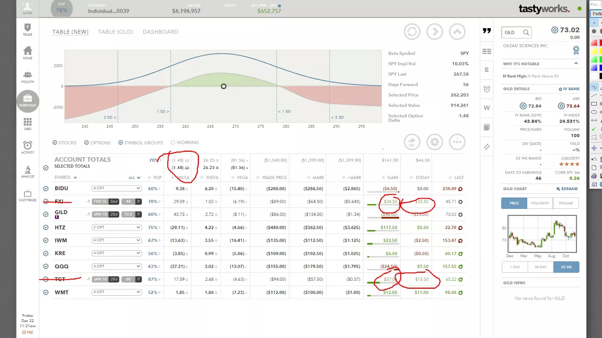This screenshot has height=338, width=602.
Task: Set chart range to 52 WK
Action: (x=566, y=267)
